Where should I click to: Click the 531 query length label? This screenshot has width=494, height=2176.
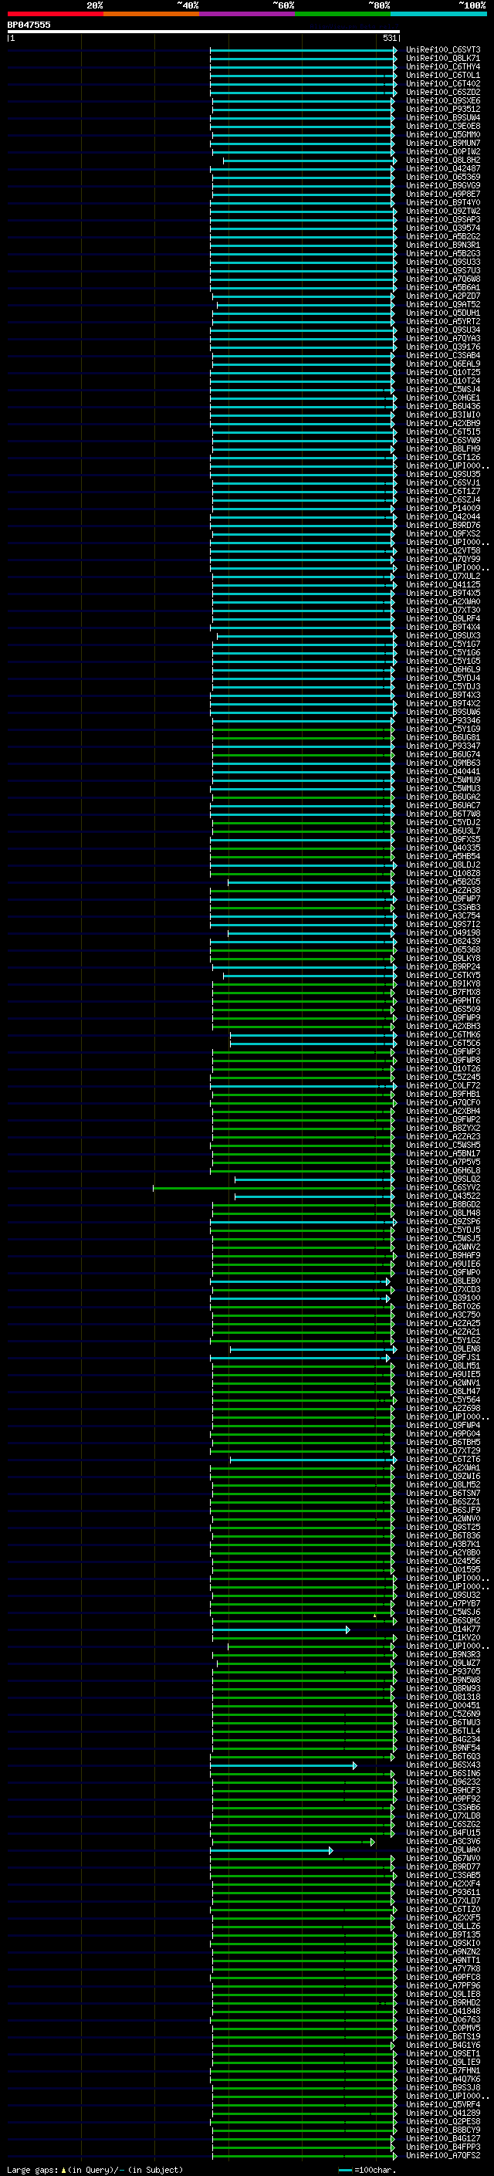pyautogui.click(x=389, y=38)
